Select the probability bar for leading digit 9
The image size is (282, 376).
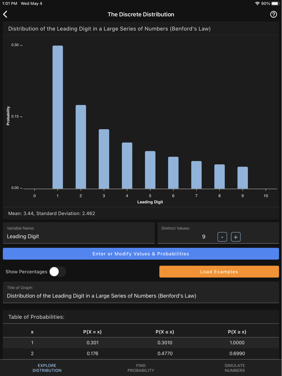click(242, 177)
